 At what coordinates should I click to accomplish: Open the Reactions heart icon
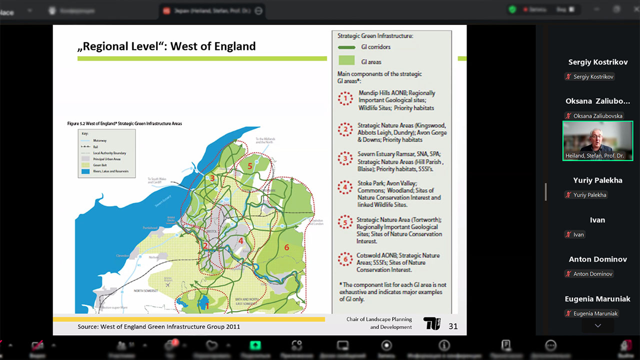pyautogui.click(x=212, y=345)
